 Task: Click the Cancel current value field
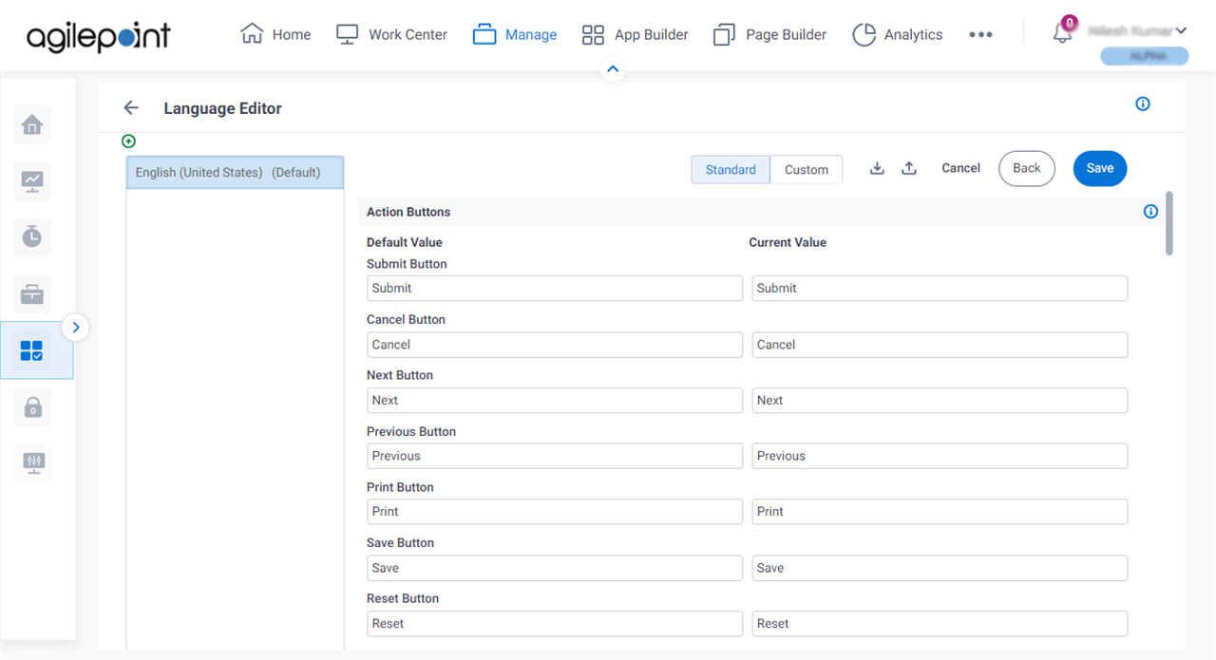tap(940, 345)
